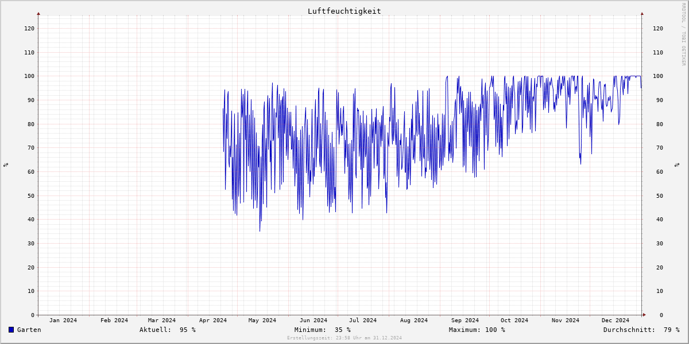
Task: Click the "60" label on the left y-axis
Action: (x=31, y=171)
